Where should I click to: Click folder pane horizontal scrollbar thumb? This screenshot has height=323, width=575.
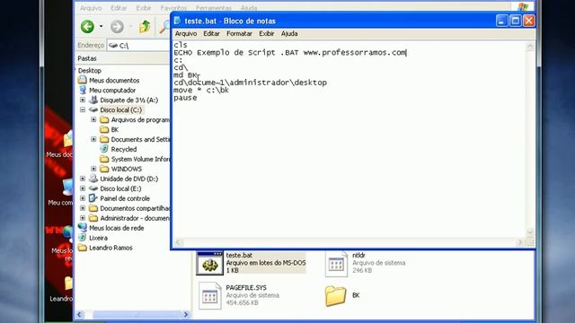(x=137, y=315)
